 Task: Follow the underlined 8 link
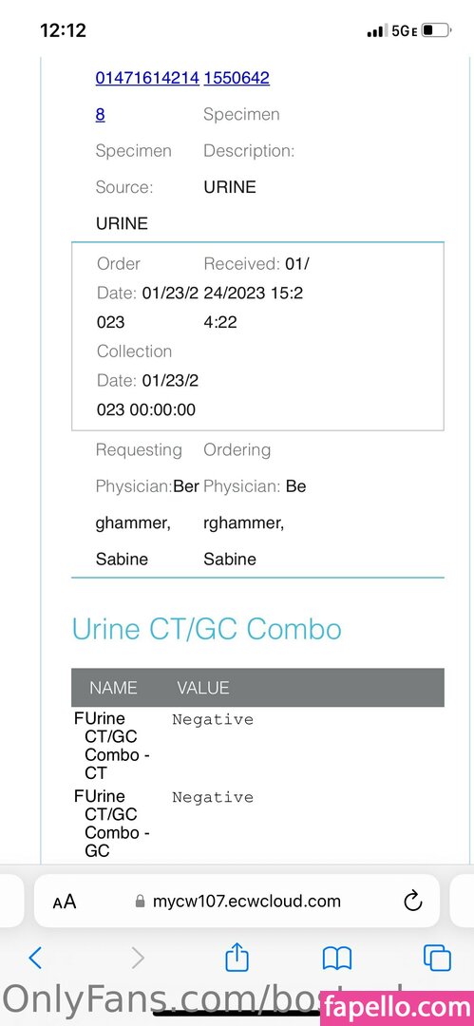pos(100,115)
